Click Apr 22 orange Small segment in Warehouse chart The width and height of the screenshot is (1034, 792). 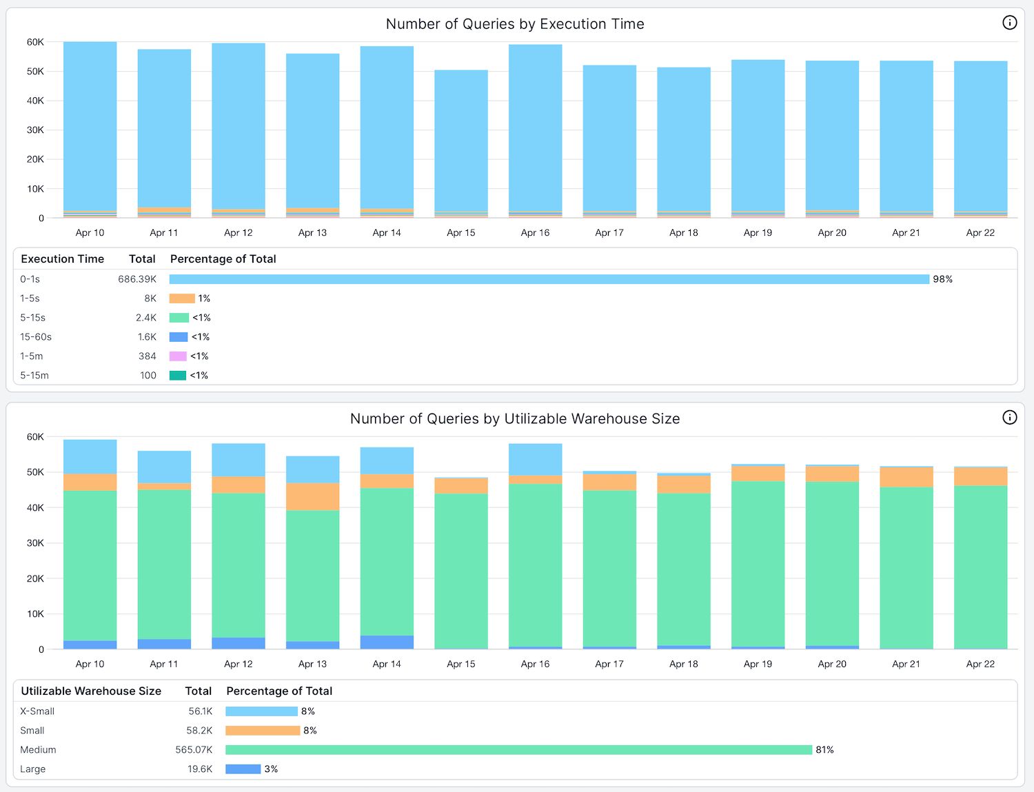coord(981,477)
